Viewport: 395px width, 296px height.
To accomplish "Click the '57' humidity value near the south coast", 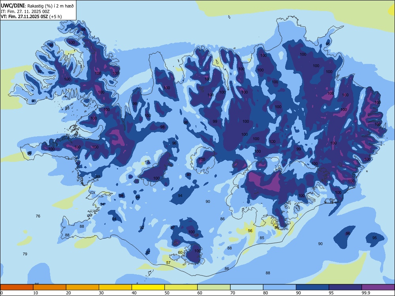I will (168, 263).
